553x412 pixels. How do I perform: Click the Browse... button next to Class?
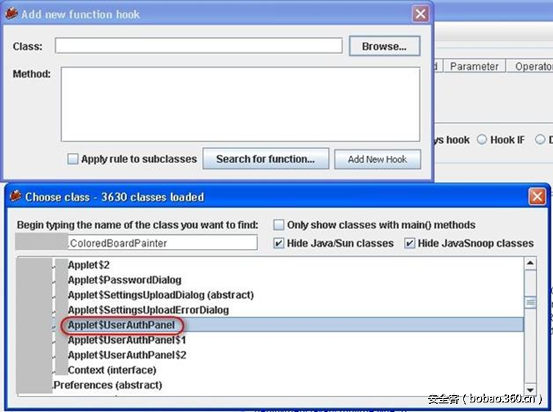(x=384, y=46)
